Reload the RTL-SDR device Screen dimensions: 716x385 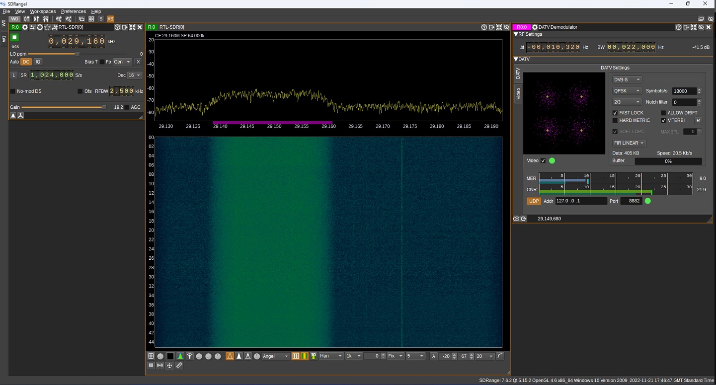40,27
